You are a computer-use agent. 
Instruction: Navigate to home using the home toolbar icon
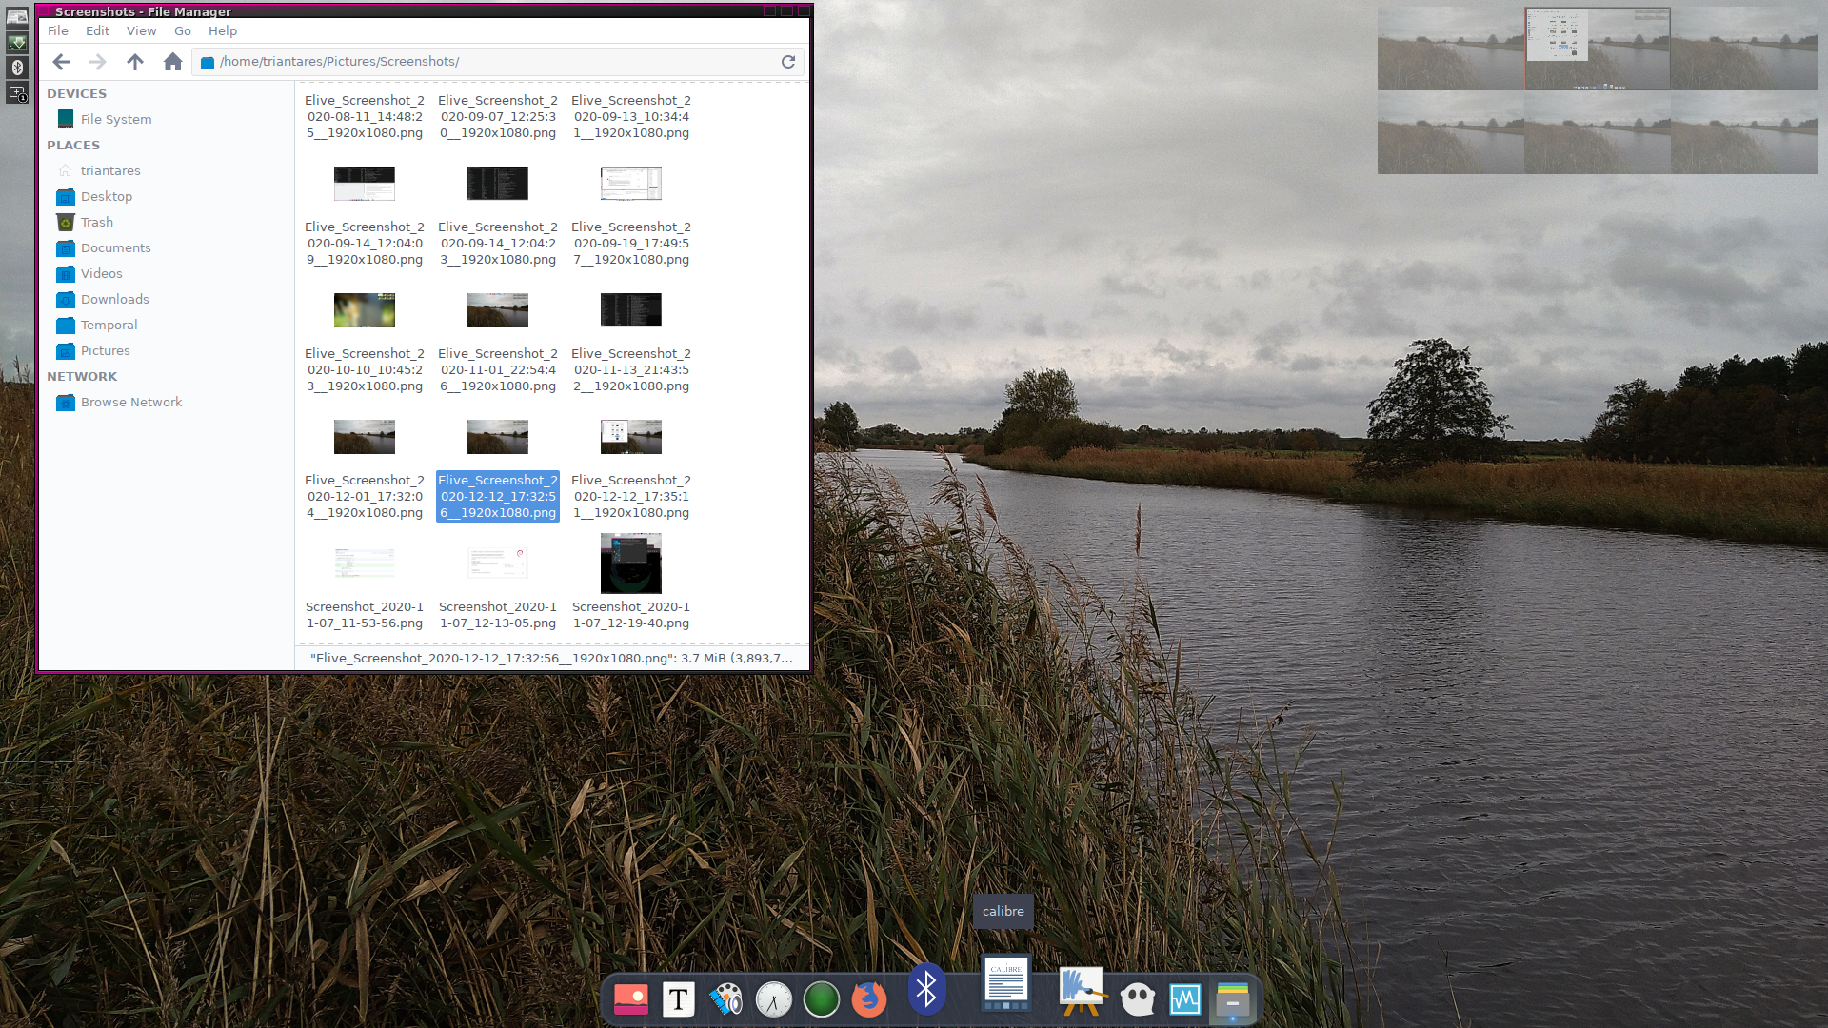pyautogui.click(x=172, y=61)
